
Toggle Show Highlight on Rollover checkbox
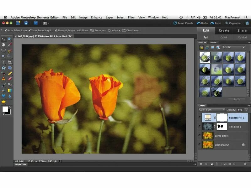pyautogui.click(x=56, y=30)
